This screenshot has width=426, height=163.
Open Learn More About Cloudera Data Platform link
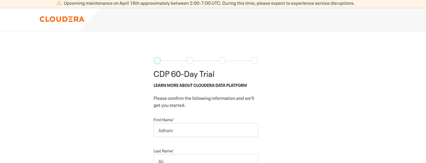click(x=200, y=85)
